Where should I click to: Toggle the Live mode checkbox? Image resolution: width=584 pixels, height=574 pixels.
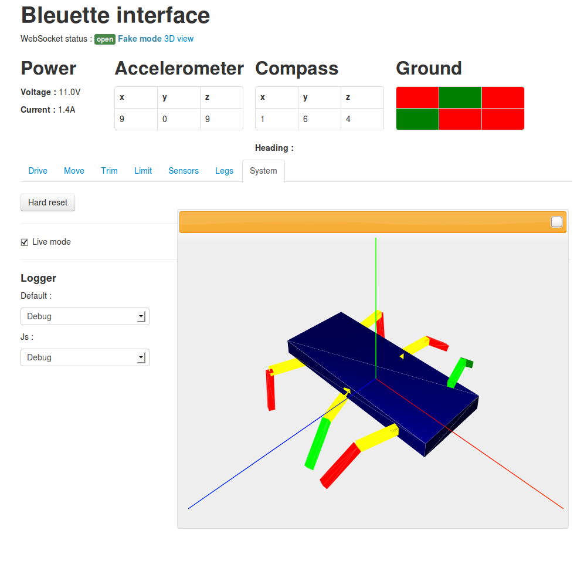click(25, 242)
